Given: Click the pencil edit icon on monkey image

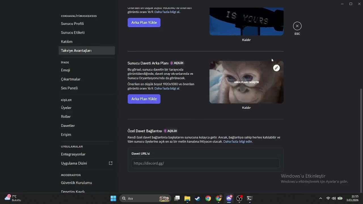Looking at the screenshot, I should pos(277,68).
